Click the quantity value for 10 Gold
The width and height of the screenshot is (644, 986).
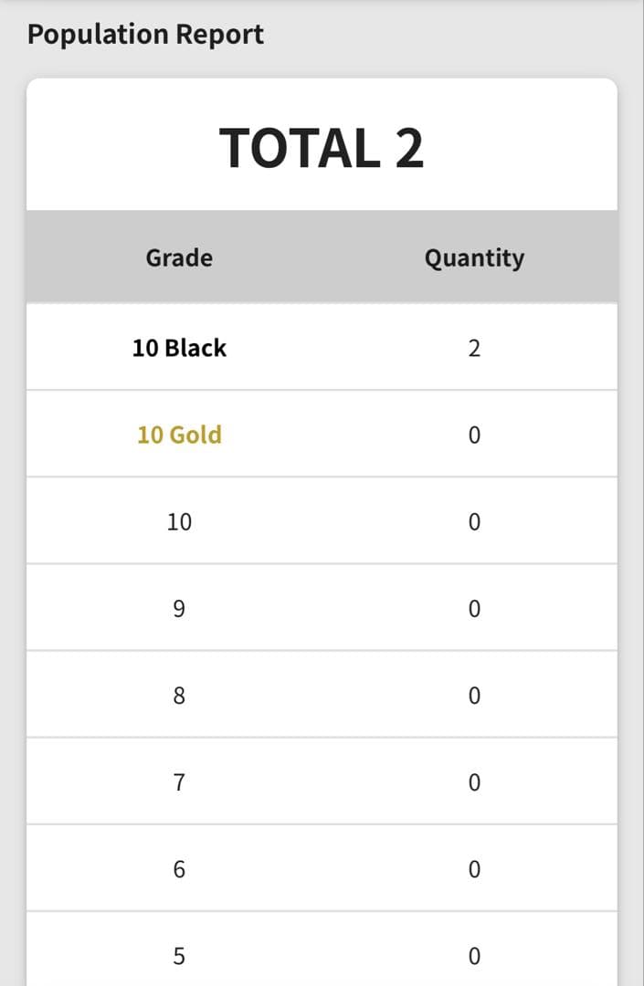point(474,435)
